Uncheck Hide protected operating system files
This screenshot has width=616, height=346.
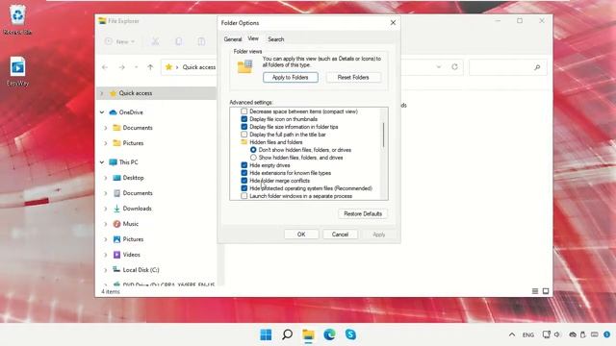(244, 188)
